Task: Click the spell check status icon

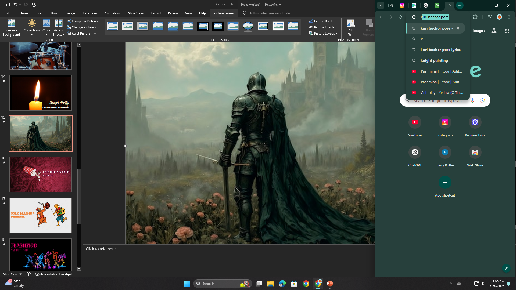Action: point(29,274)
